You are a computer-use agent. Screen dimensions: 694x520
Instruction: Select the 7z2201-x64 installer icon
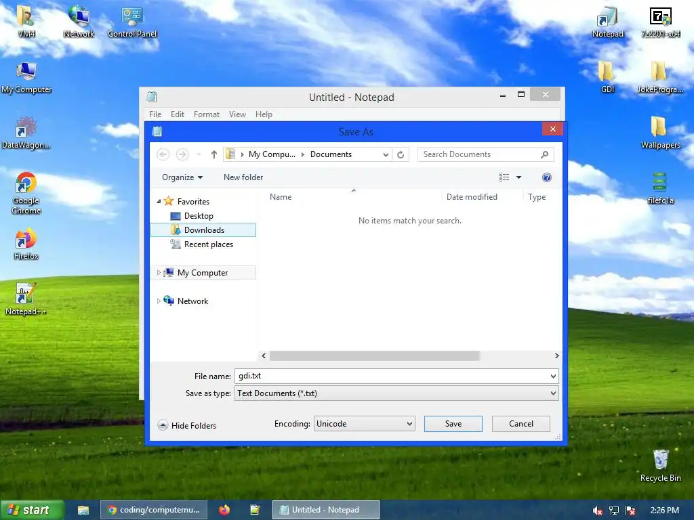661,22
